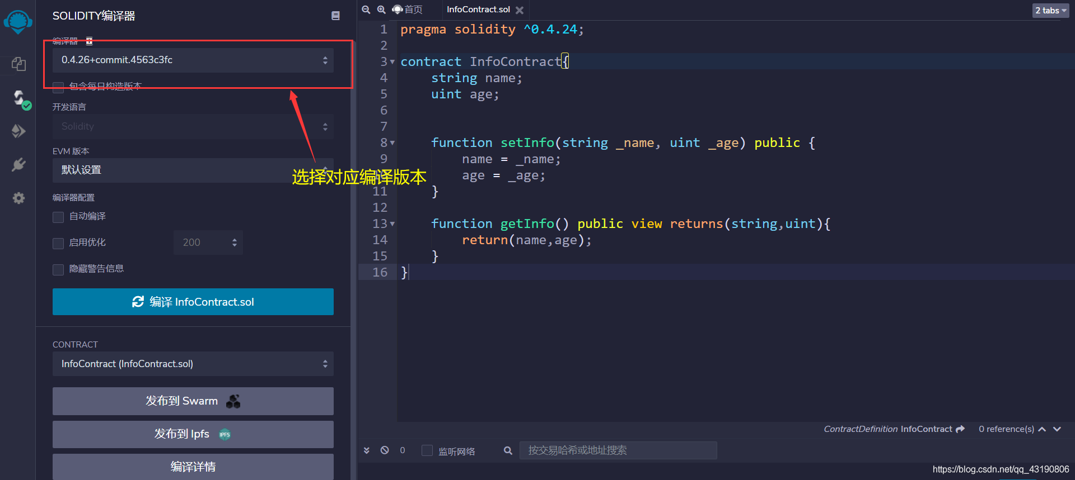
Task: Toggle the terminal collapse chevrons
Action: click(x=367, y=450)
